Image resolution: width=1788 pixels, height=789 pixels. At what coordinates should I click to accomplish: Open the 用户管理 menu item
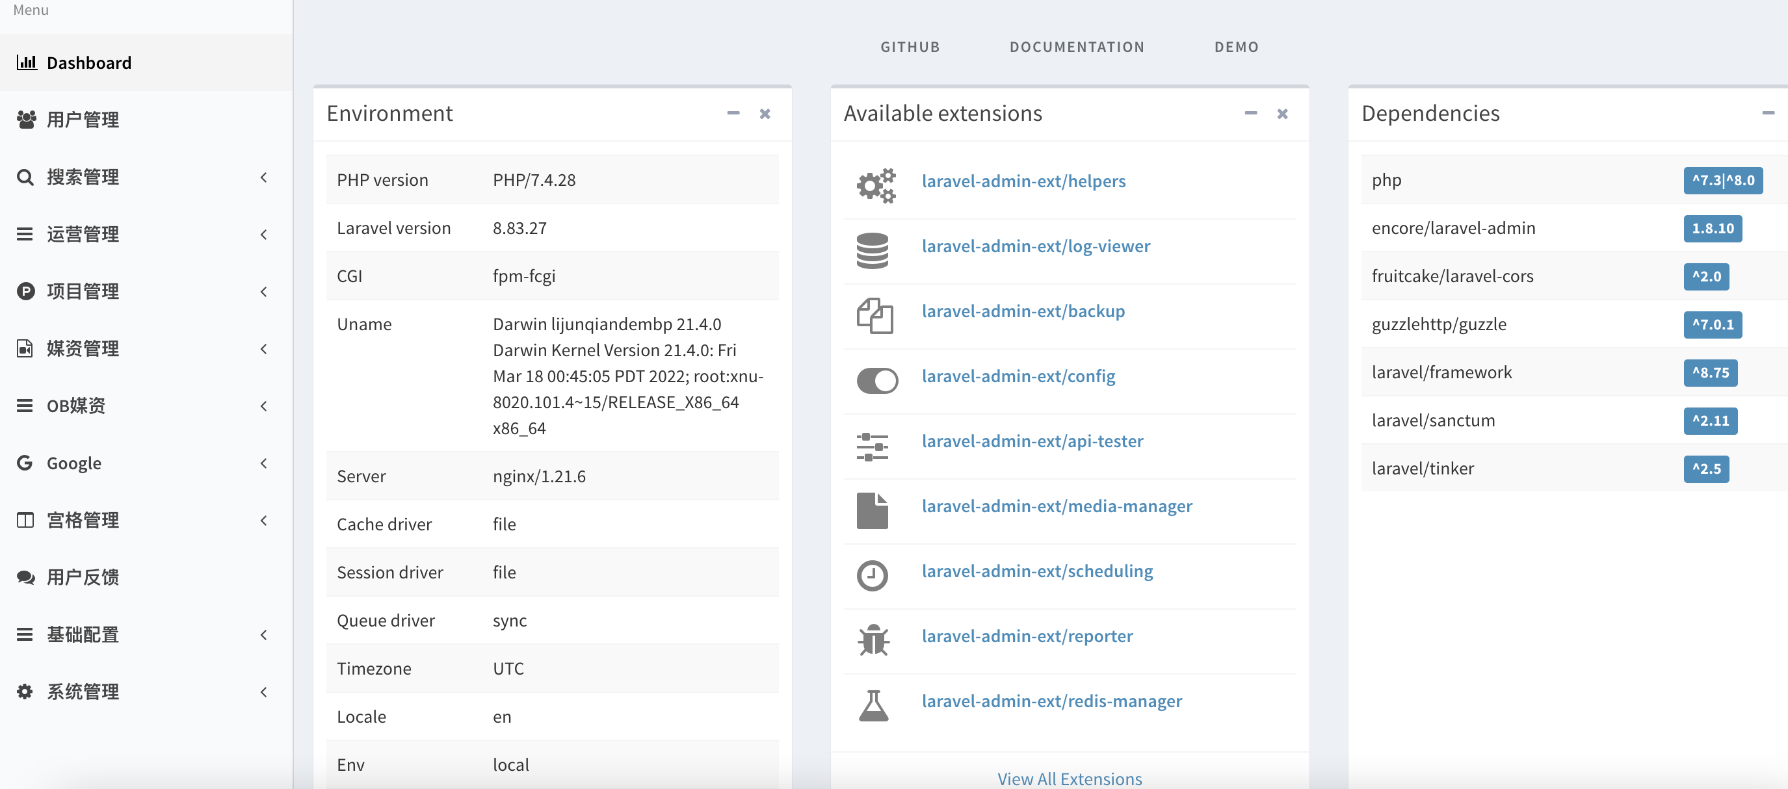click(146, 120)
